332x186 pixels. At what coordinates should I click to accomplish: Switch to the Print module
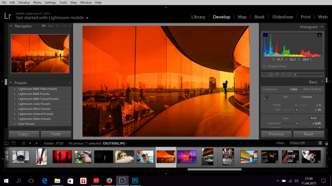pos(305,17)
